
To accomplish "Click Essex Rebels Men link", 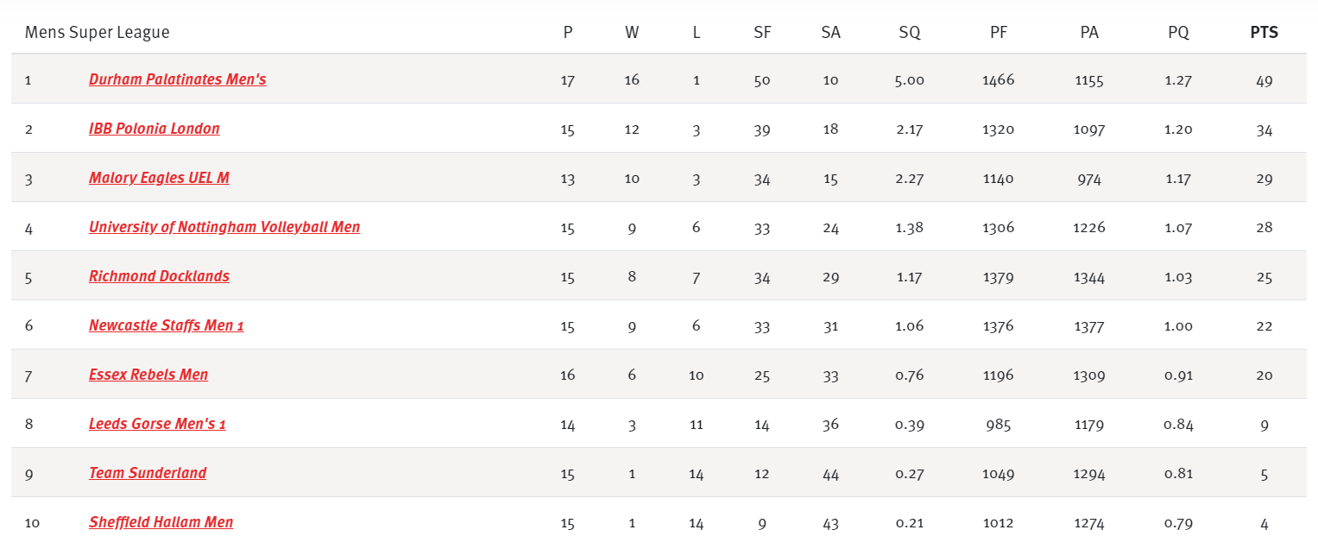I will 148,375.
